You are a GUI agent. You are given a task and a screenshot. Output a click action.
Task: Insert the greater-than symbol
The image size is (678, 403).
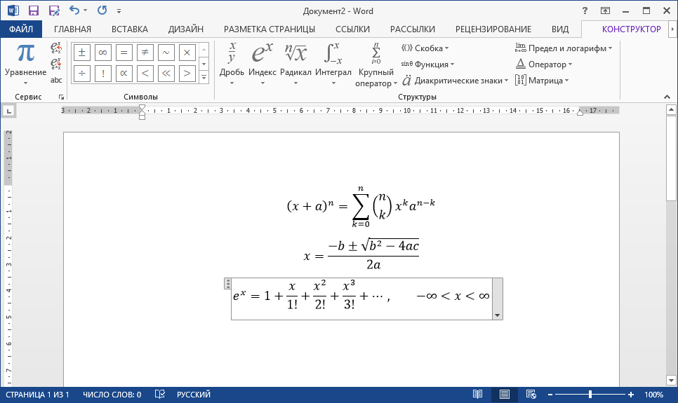(x=187, y=74)
